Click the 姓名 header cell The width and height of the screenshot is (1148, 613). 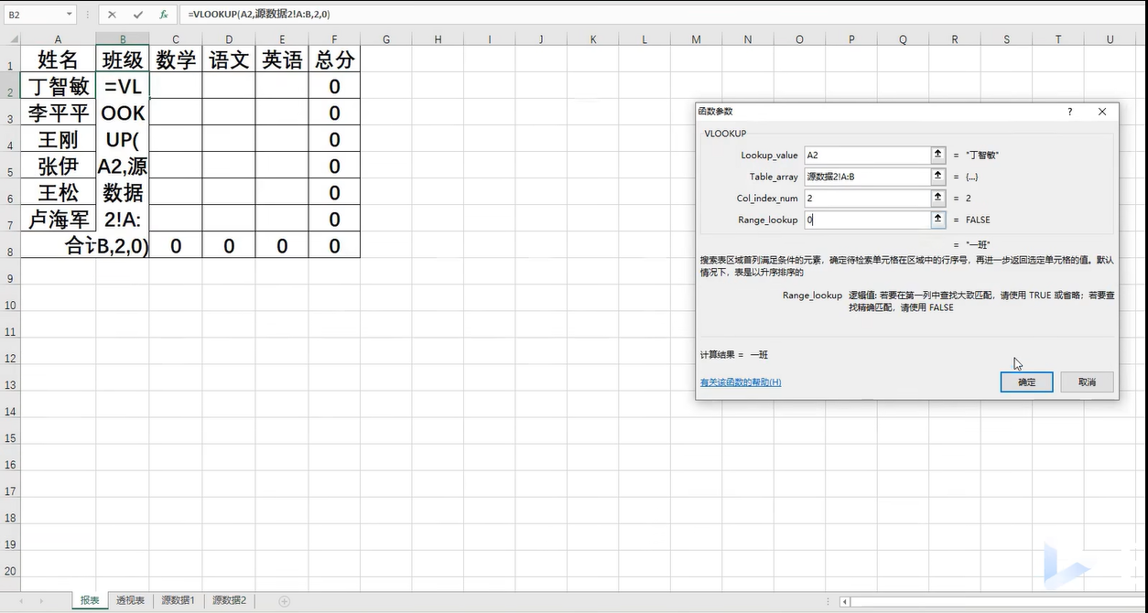(58, 59)
